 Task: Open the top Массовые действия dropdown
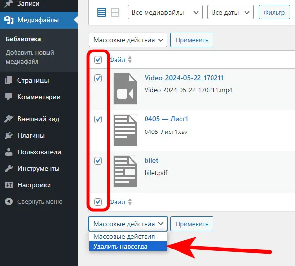coord(128,40)
